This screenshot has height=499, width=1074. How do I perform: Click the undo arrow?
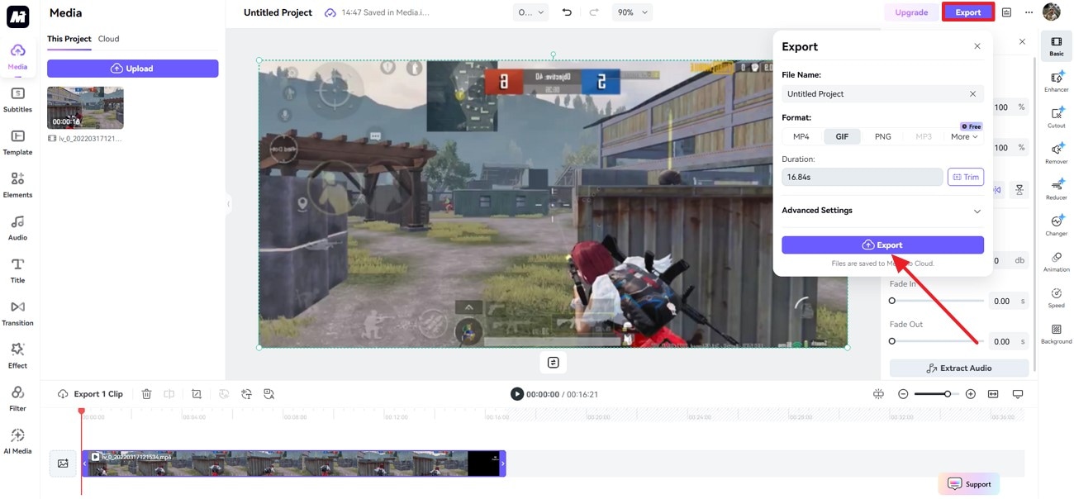click(x=567, y=12)
